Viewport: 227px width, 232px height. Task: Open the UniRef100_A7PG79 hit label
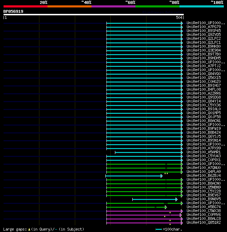204,27
